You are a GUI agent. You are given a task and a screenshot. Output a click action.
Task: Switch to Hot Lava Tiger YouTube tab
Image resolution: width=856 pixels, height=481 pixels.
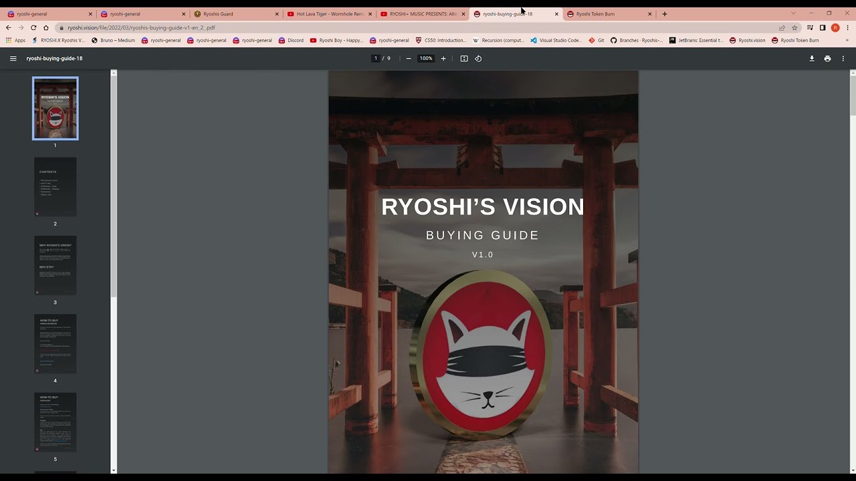329,13
